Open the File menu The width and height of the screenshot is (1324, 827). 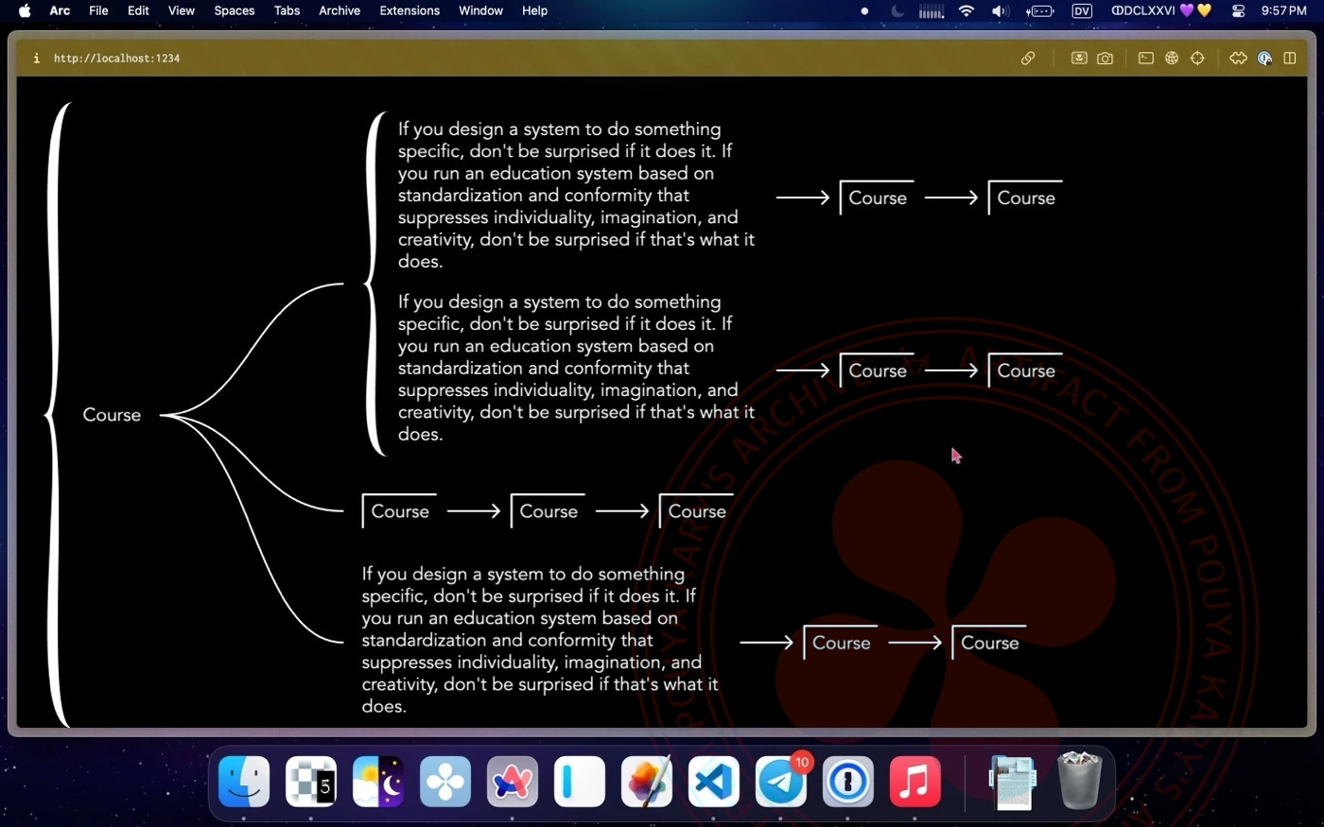click(x=98, y=10)
